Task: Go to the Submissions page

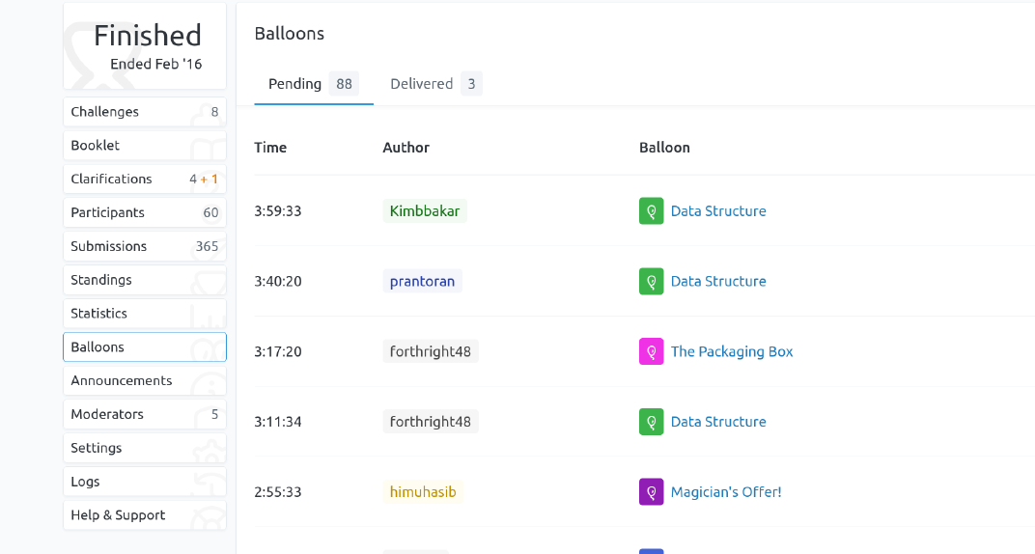Action: point(144,246)
